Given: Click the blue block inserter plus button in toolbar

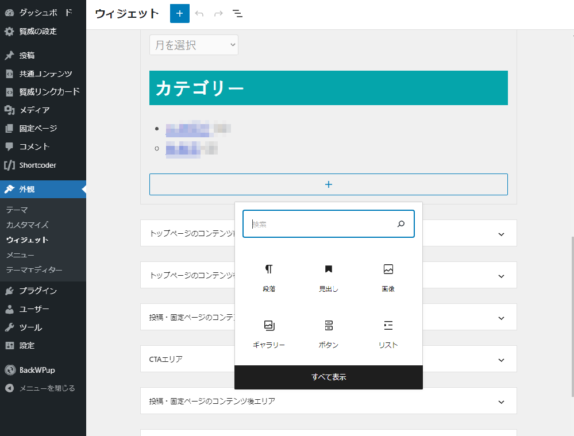Looking at the screenshot, I should pos(179,14).
